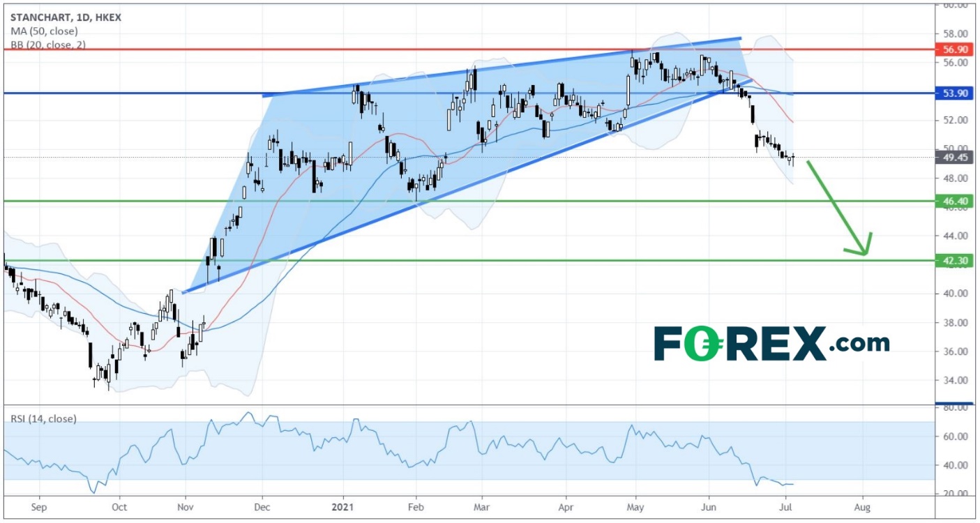
Task: Click the Sep label on time axis
Action: pos(39,506)
